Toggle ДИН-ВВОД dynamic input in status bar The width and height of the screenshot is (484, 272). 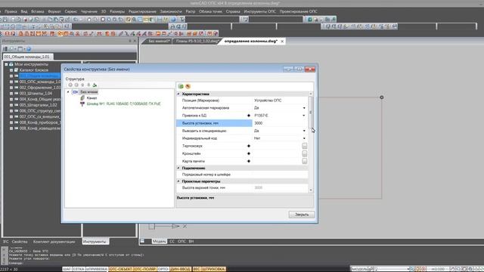point(180,269)
